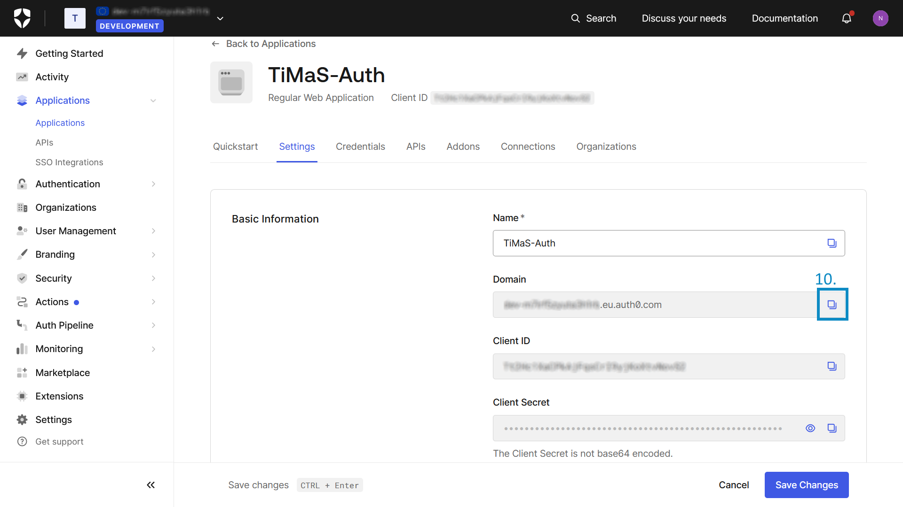This screenshot has height=507, width=903.
Task: Click the Settings gear icon in sidebar
Action: (x=22, y=420)
